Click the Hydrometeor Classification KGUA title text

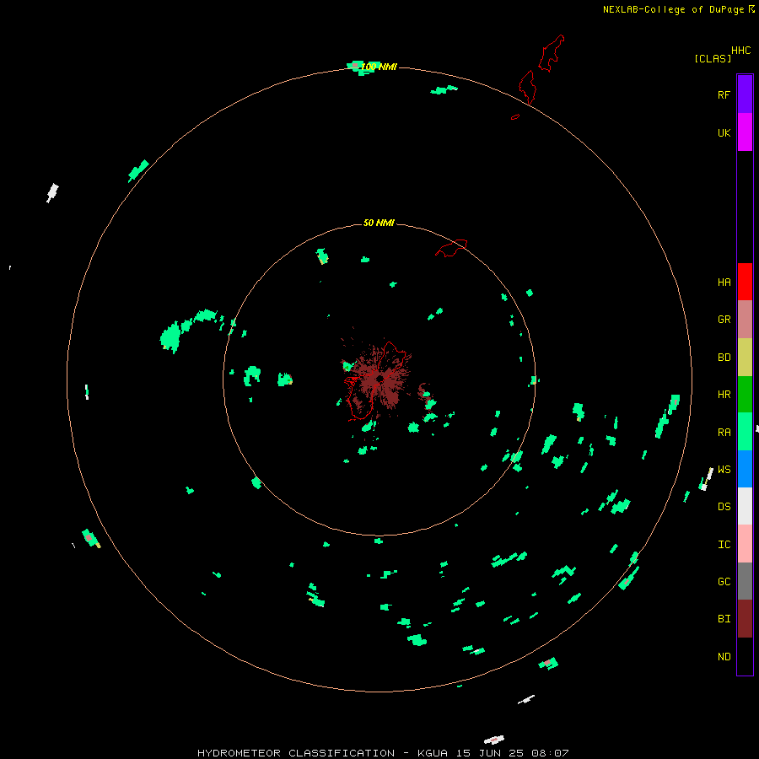(x=383, y=753)
